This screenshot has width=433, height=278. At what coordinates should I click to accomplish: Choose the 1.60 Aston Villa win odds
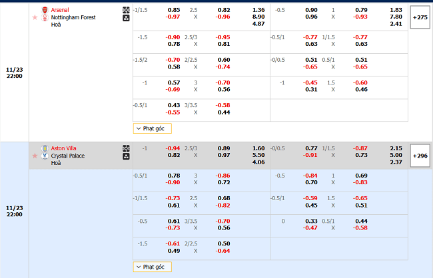click(x=258, y=148)
